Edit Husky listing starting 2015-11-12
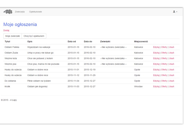The width and height of the screenshot is (184, 131). tap(156, 75)
